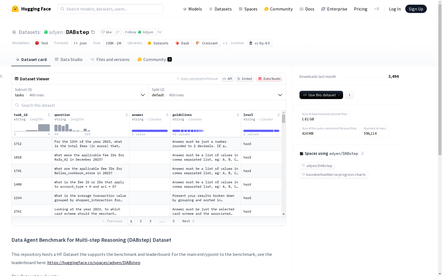The height and width of the screenshot is (276, 442).
Task: Open the three-dot options beside Use this dataset
Action: 349,95
